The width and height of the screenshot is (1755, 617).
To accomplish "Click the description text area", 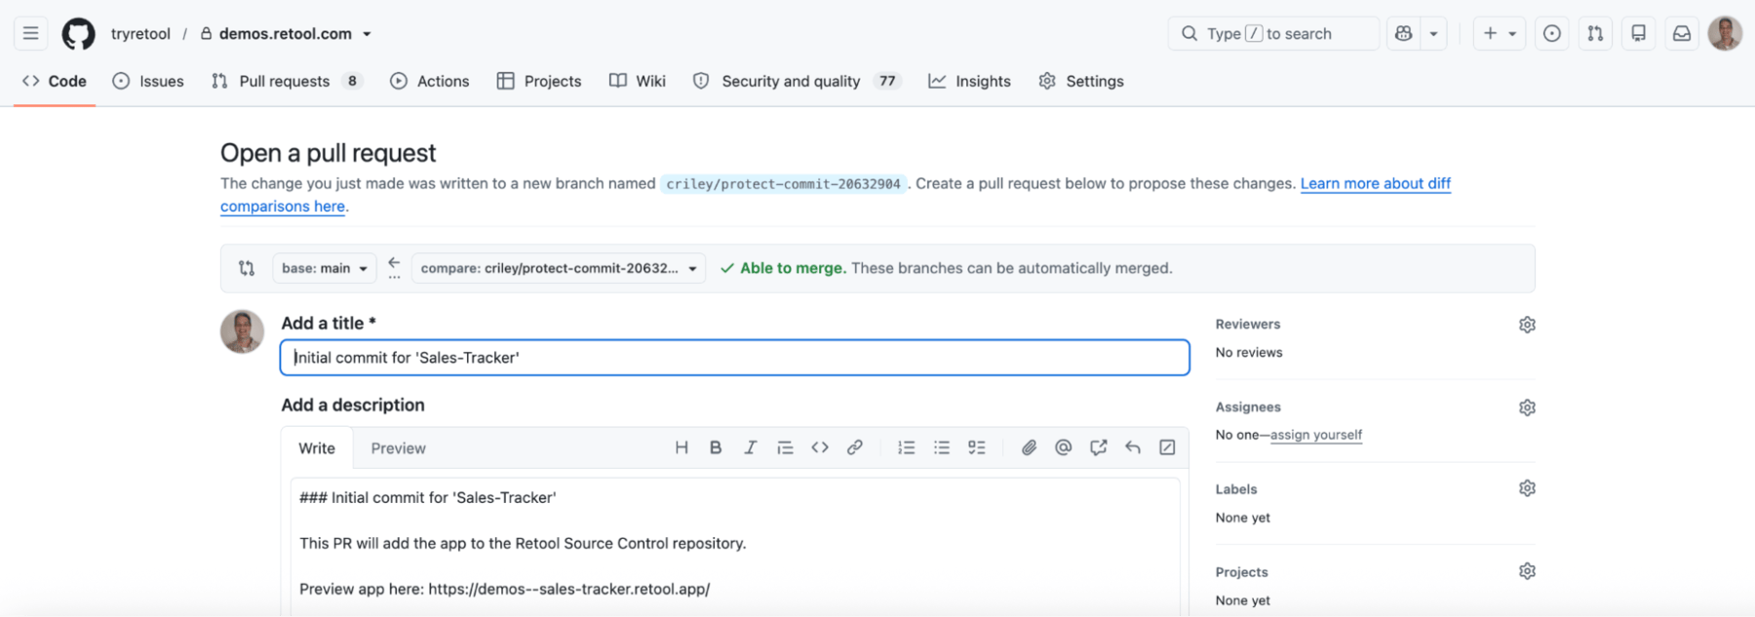I will pyautogui.click(x=734, y=547).
